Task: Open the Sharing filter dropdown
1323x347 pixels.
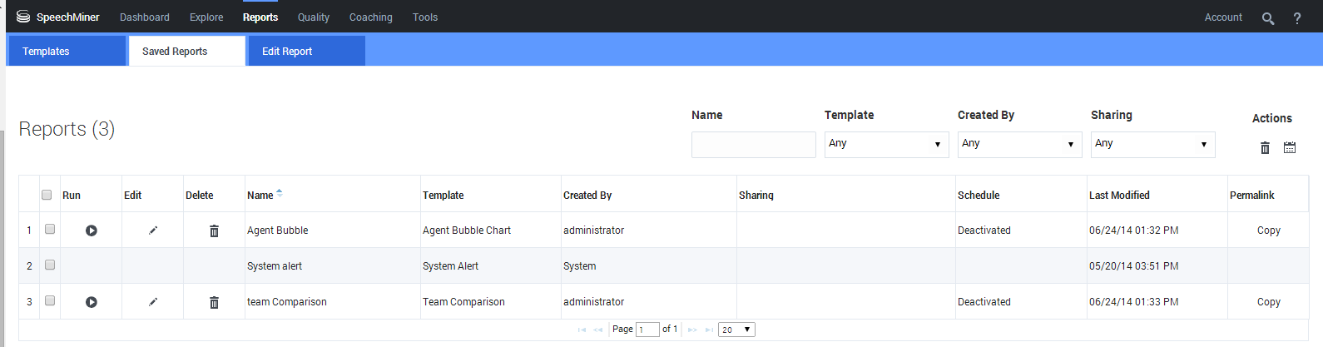Action: coord(1152,144)
